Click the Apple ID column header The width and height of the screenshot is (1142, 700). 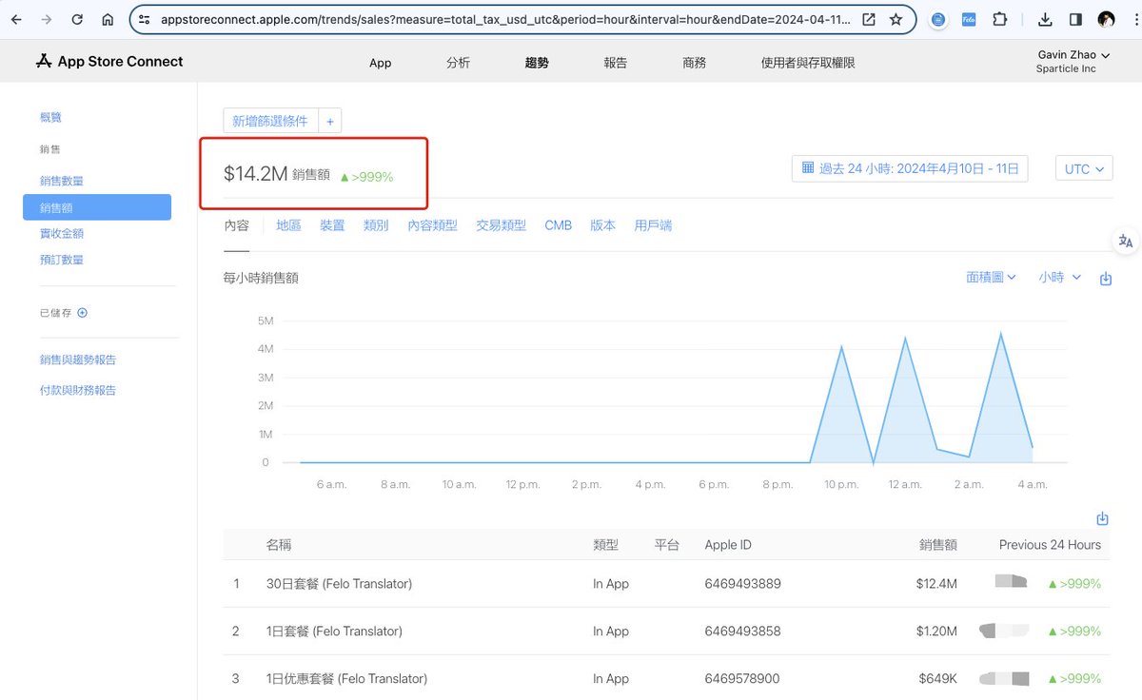tap(728, 545)
